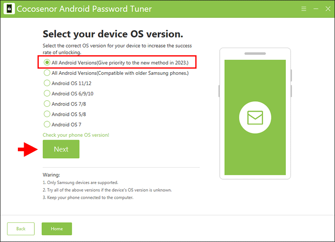Click the Waring: label

tap(51, 175)
